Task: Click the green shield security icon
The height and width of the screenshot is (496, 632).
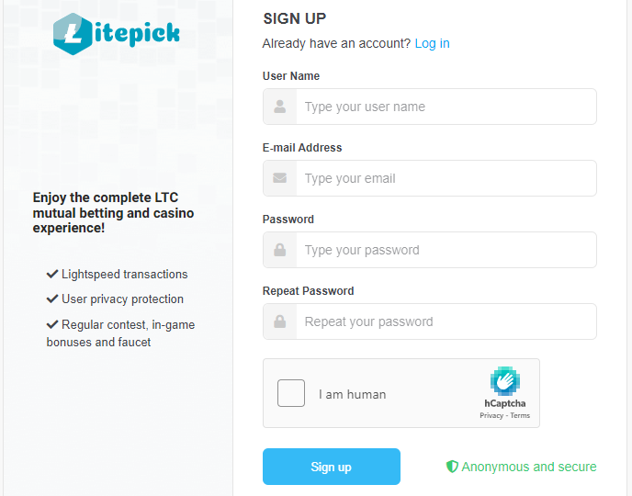Action: coord(452,467)
